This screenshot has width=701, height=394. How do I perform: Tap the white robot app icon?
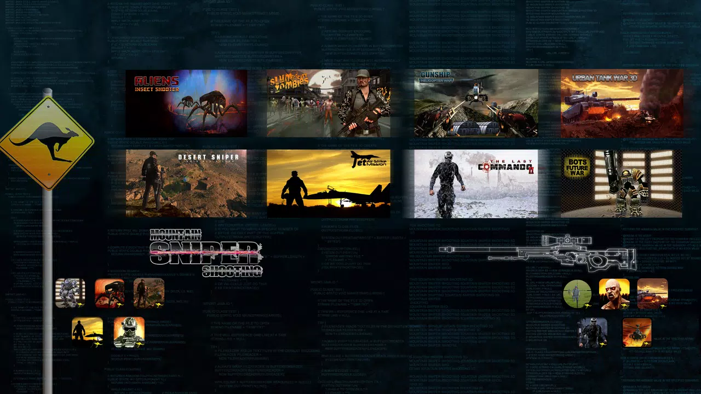click(70, 293)
